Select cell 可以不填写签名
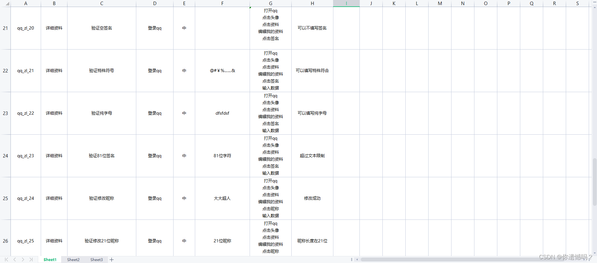The image size is (597, 263). (312, 28)
